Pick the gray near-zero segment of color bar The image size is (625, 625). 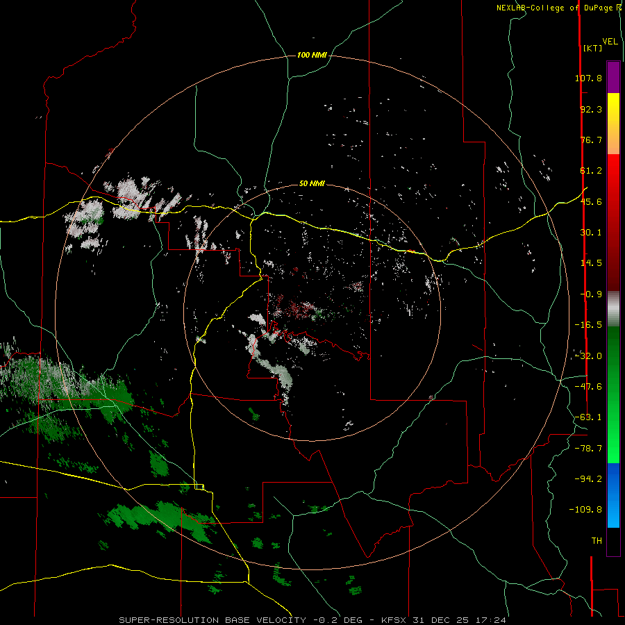click(x=613, y=309)
